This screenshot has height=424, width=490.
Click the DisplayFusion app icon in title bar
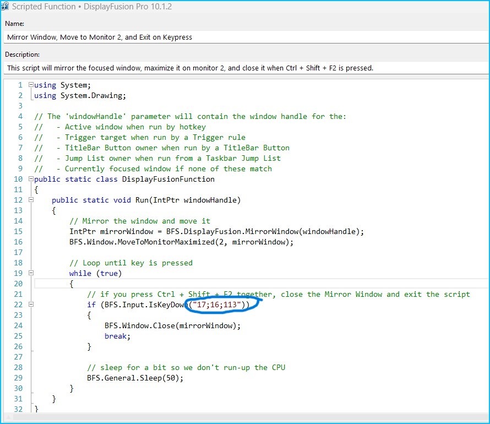(x=4, y=7)
